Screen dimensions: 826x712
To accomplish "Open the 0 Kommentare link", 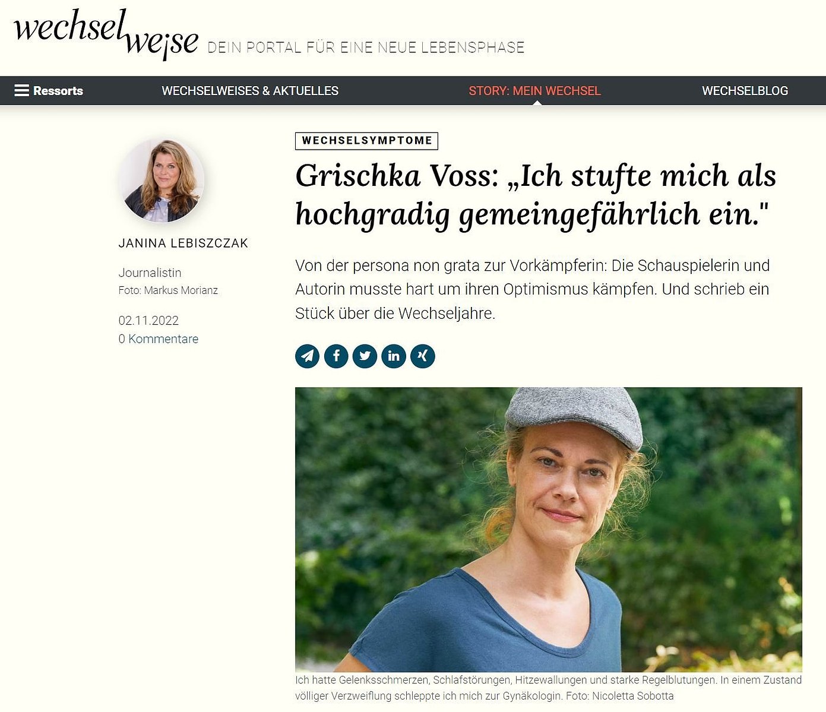I will [x=159, y=338].
